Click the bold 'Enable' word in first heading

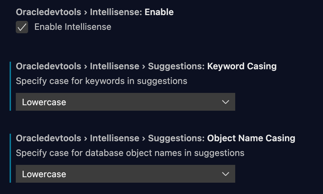[159, 12]
